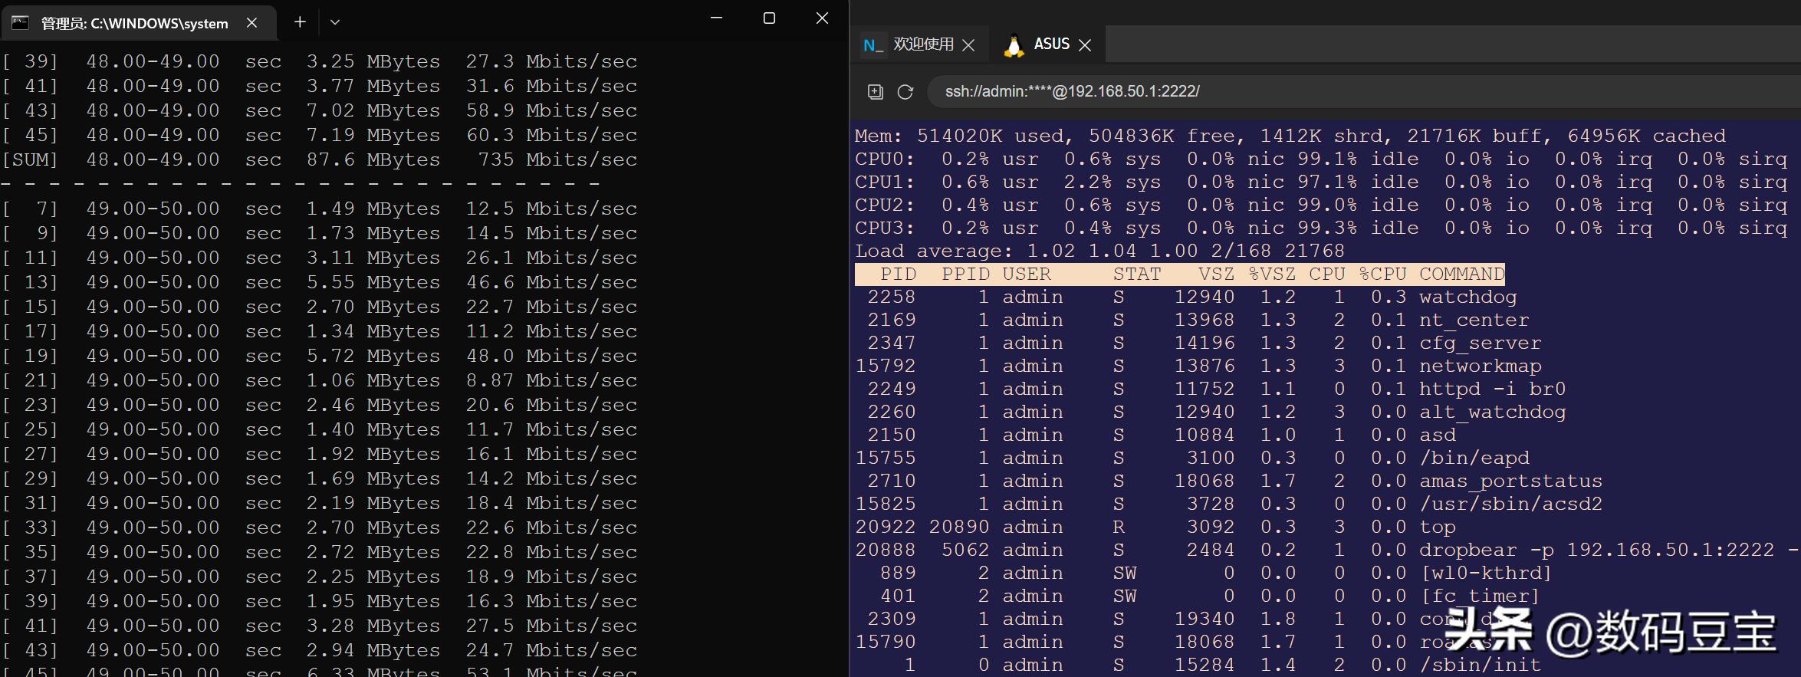Select the ASUS session tab
The width and height of the screenshot is (1801, 677).
tap(1051, 44)
